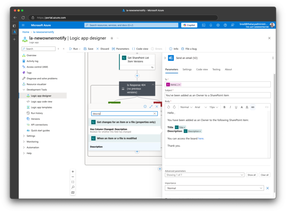The image size is (286, 212).
Task: Click the Subject input field
Action: pyautogui.click(x=217, y=96)
